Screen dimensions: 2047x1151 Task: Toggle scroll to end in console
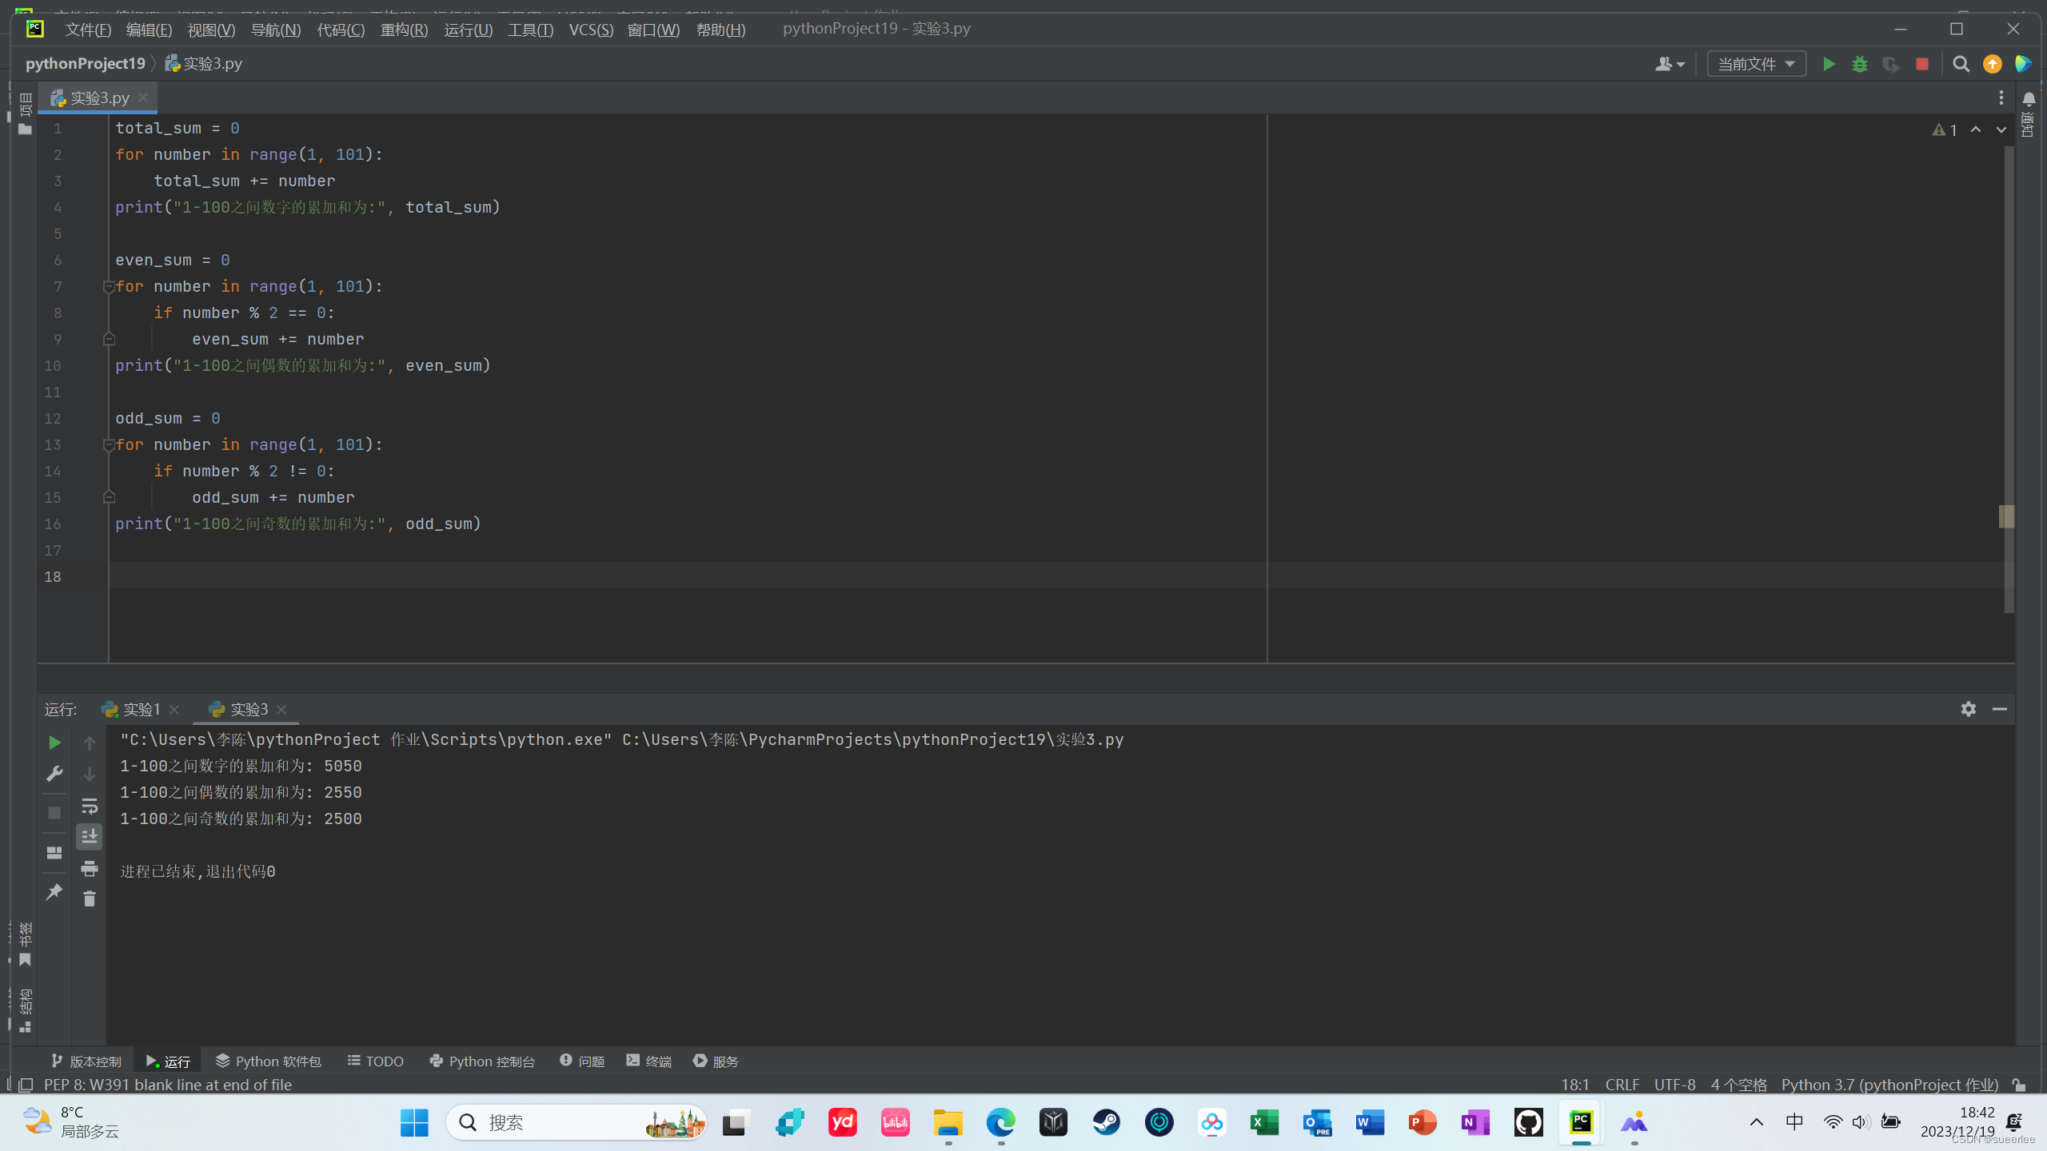coord(90,837)
